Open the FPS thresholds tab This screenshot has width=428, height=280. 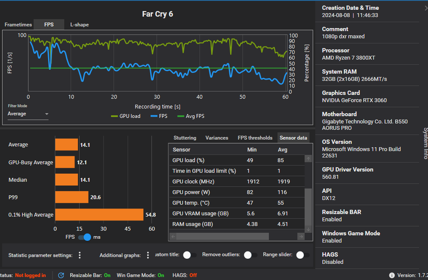(x=255, y=138)
